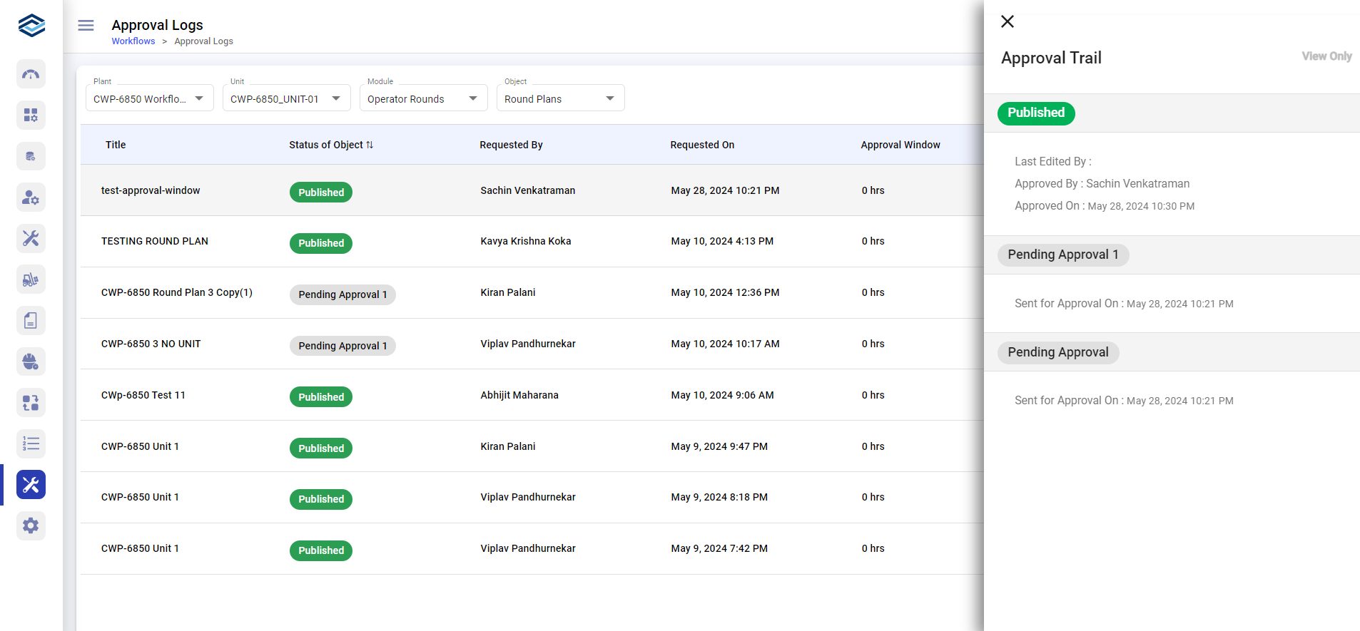This screenshot has width=1360, height=631.
Task: Select the TESTING ROUND PLAN row title
Action: [155, 241]
